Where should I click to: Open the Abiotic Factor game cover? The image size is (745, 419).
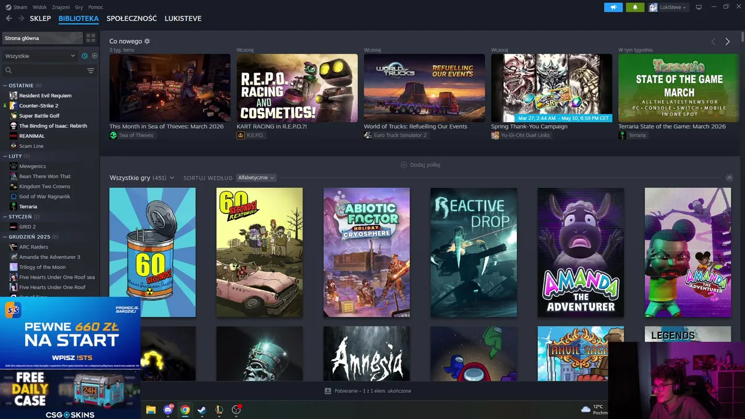[367, 253]
